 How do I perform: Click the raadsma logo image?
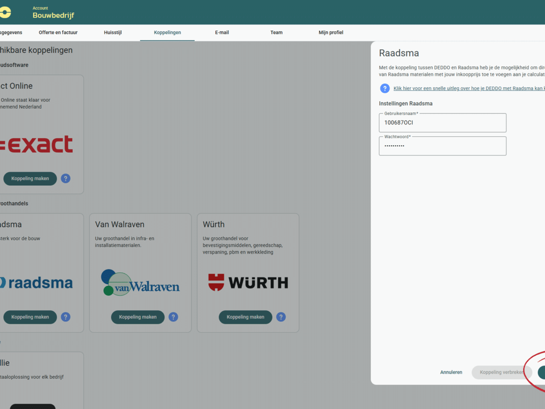36,283
